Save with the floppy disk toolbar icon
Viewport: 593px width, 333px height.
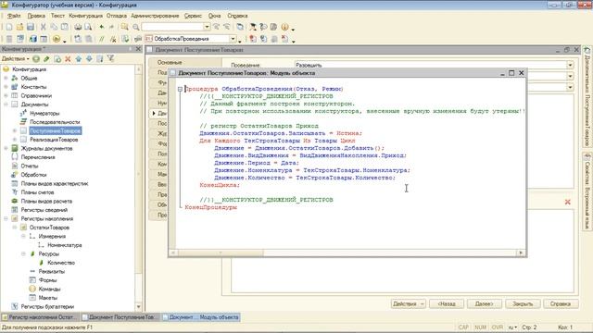click(x=31, y=27)
